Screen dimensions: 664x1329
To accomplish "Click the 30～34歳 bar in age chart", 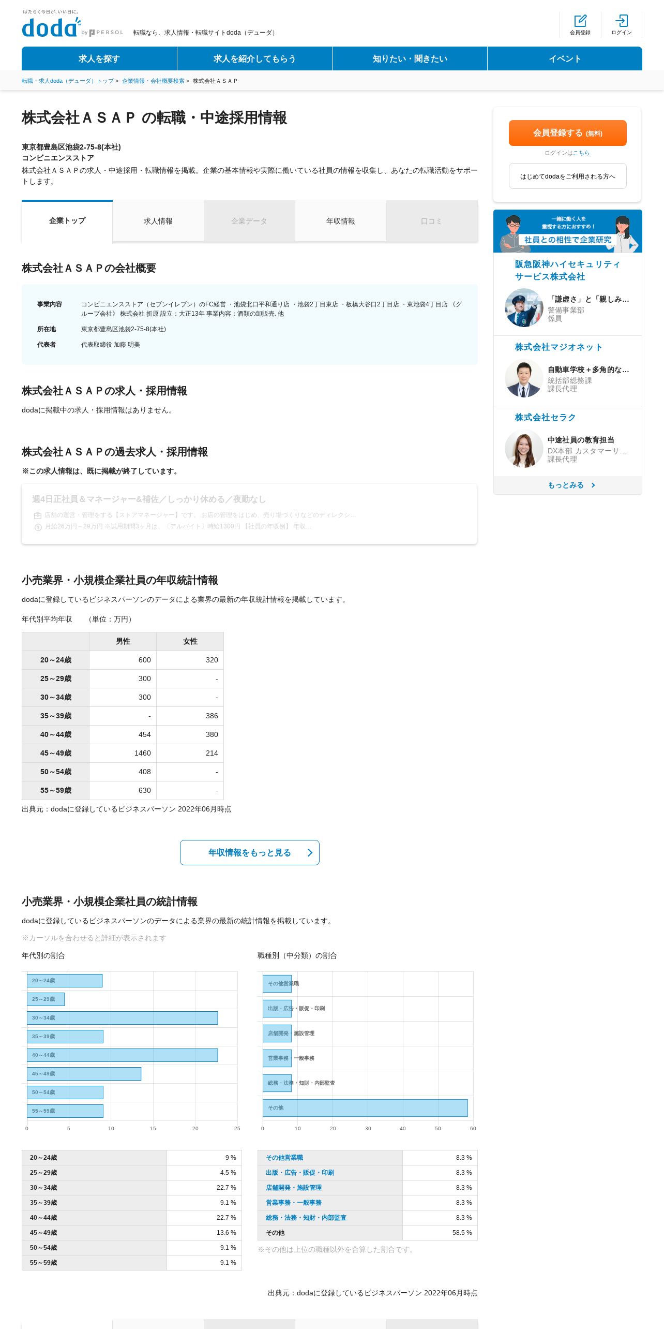I will (x=122, y=1017).
